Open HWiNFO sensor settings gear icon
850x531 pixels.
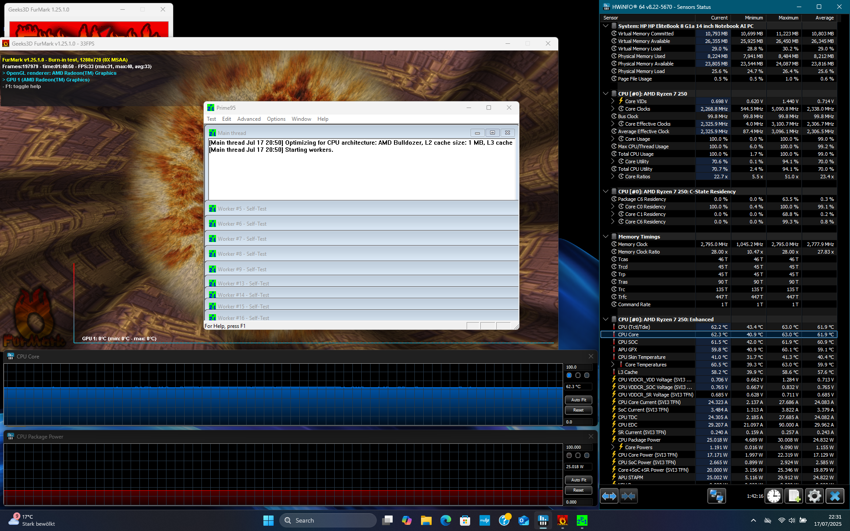coord(814,496)
